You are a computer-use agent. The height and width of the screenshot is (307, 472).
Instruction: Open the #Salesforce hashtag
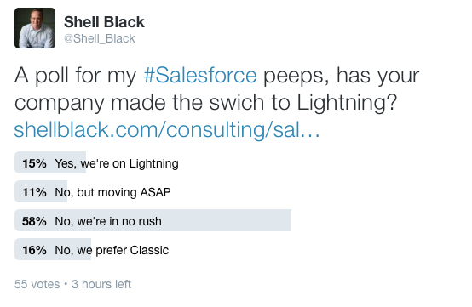200,75
